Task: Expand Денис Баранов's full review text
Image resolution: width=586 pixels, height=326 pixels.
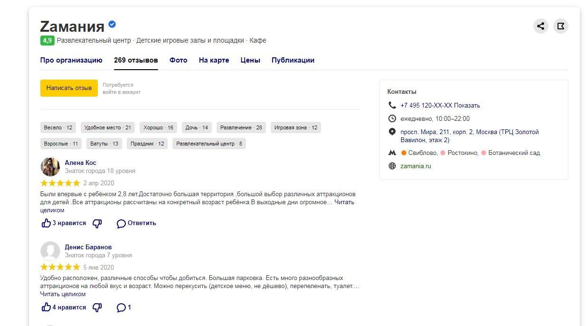Action: 63,294
